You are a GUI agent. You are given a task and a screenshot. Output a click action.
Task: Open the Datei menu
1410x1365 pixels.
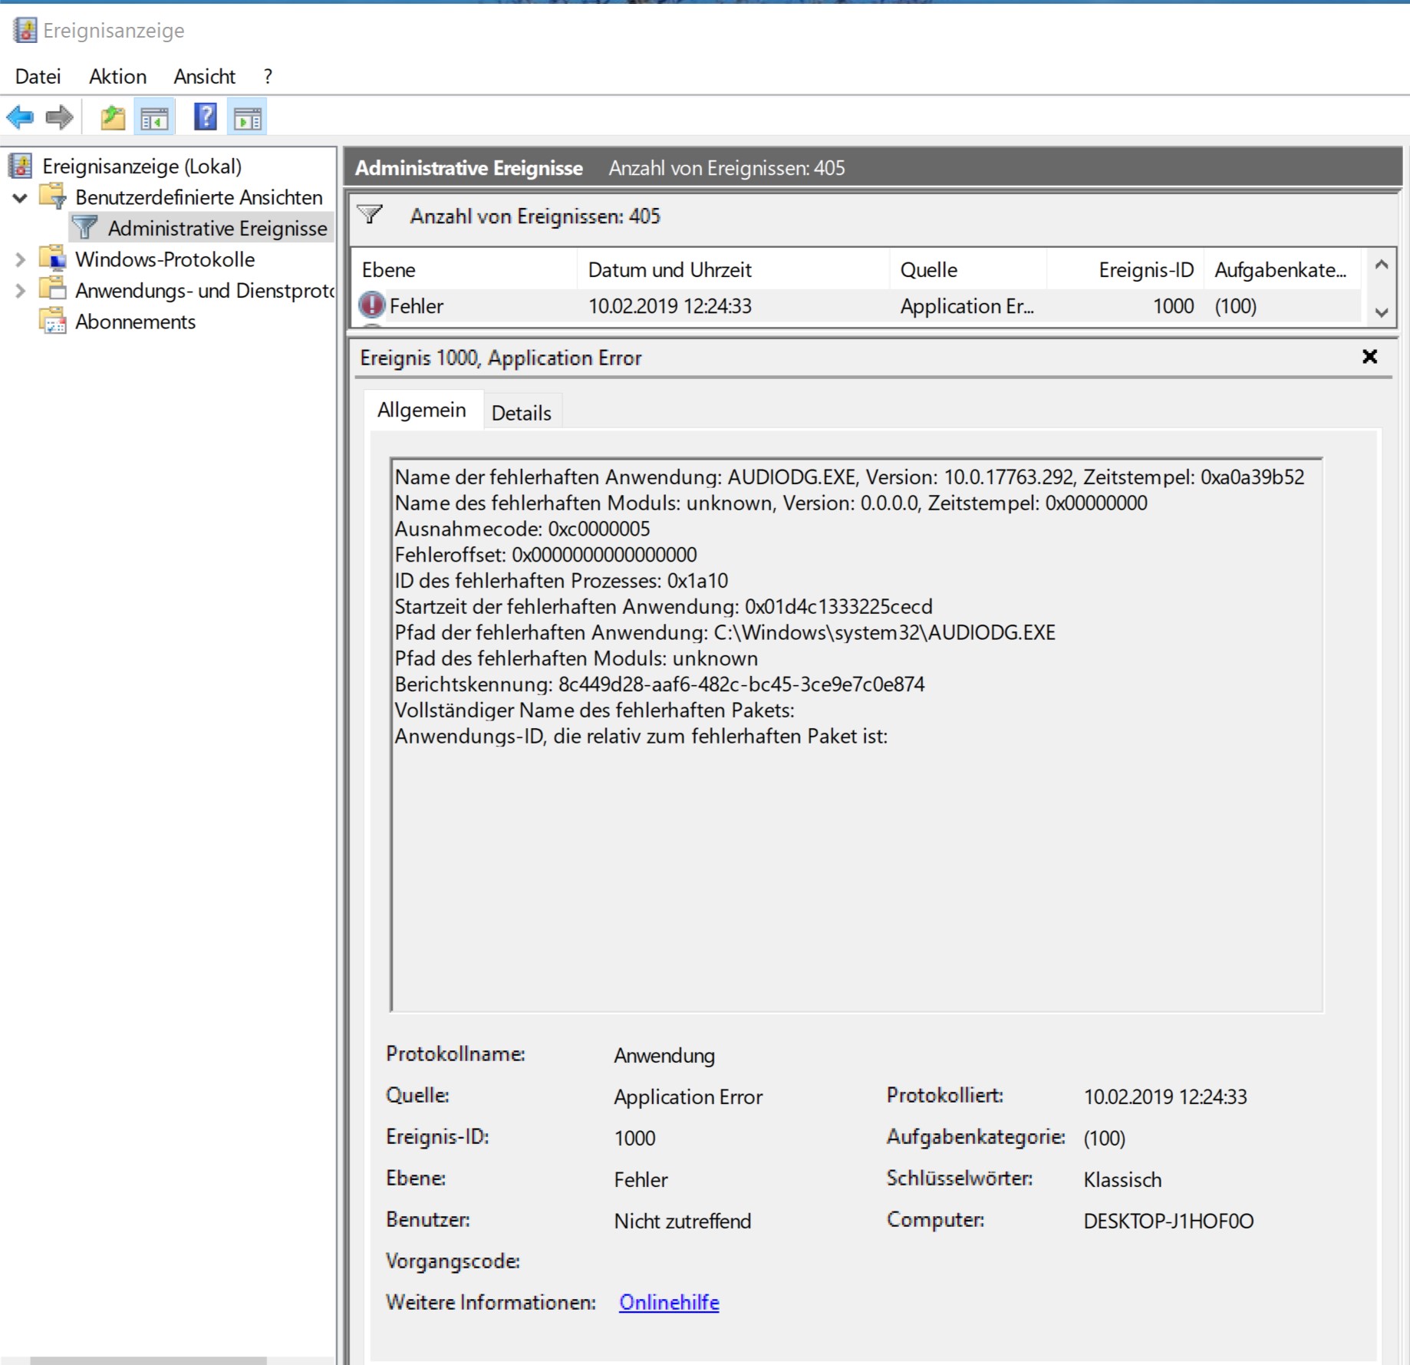[38, 76]
